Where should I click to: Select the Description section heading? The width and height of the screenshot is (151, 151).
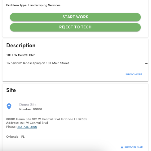21,45
